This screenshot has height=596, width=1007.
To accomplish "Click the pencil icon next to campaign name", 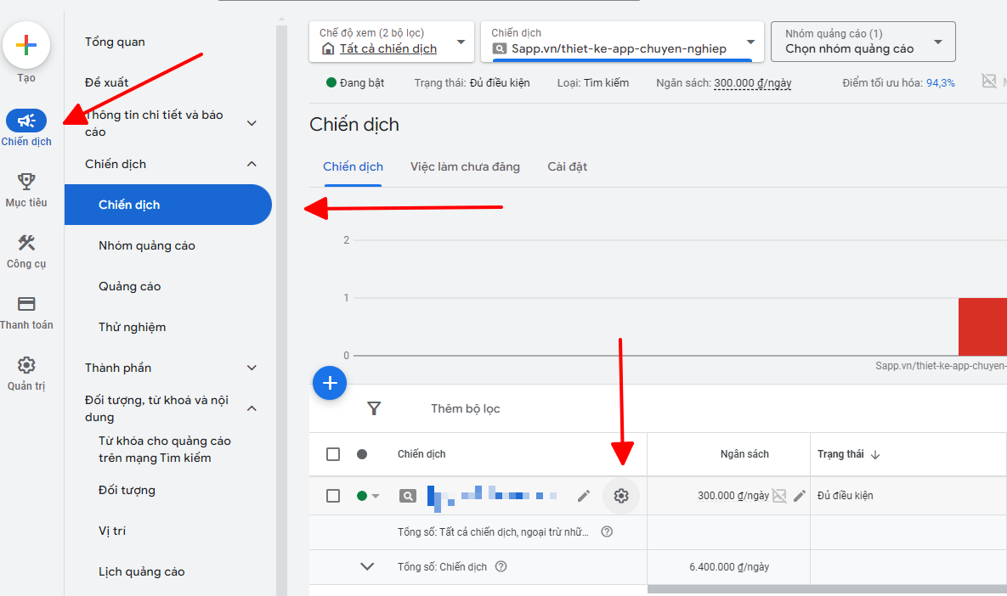I will coord(584,496).
